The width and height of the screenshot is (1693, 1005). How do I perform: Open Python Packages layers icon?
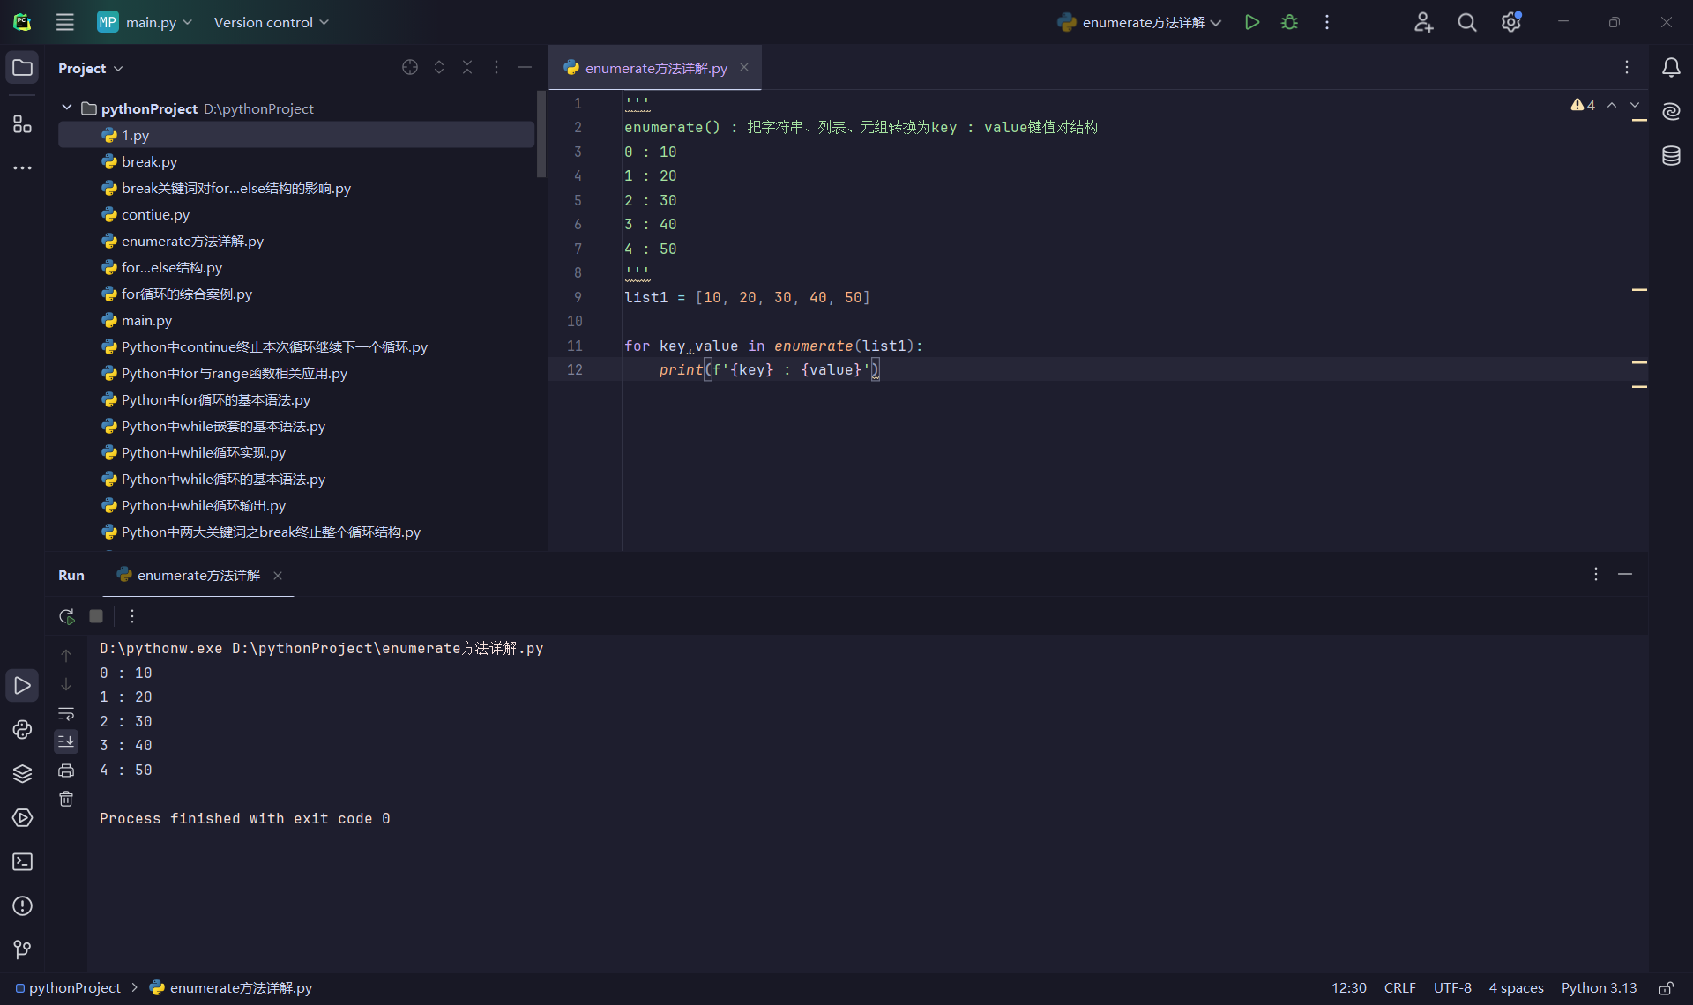coord(22,774)
